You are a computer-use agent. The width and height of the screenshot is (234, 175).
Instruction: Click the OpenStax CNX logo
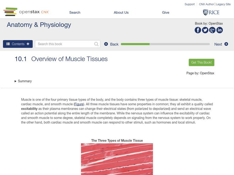[x=26, y=12]
